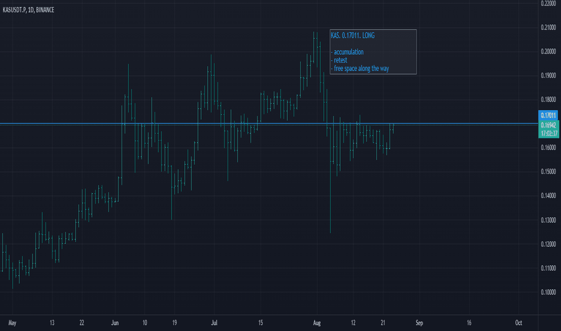The width and height of the screenshot is (561, 331).
Task: Click the 22 date label on time axis
Action: 82,323
